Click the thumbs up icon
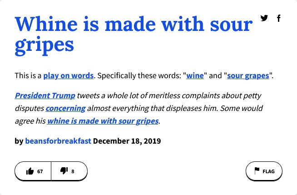Image resolution: width=297 pixels, height=195 pixels. [30, 171]
